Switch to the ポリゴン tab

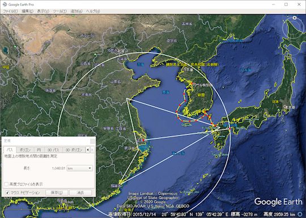pyautogui.click(x=25, y=150)
